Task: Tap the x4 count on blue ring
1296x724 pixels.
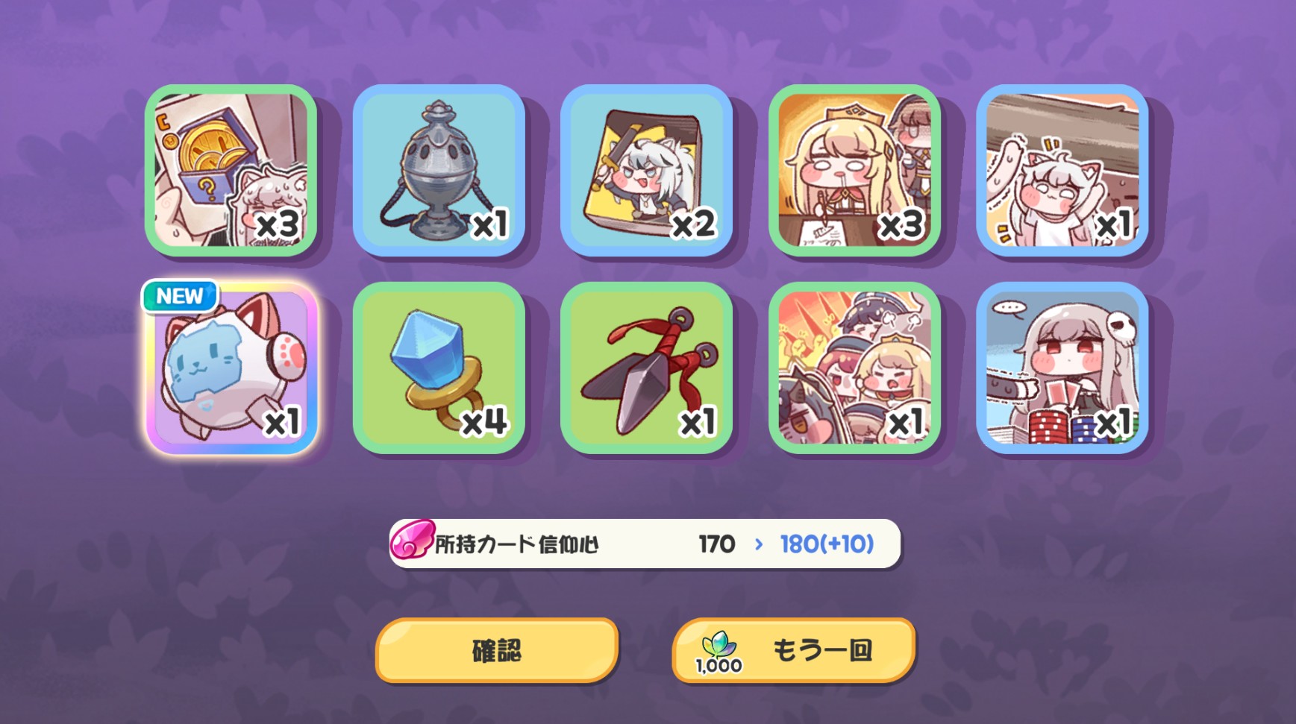Action: click(485, 422)
